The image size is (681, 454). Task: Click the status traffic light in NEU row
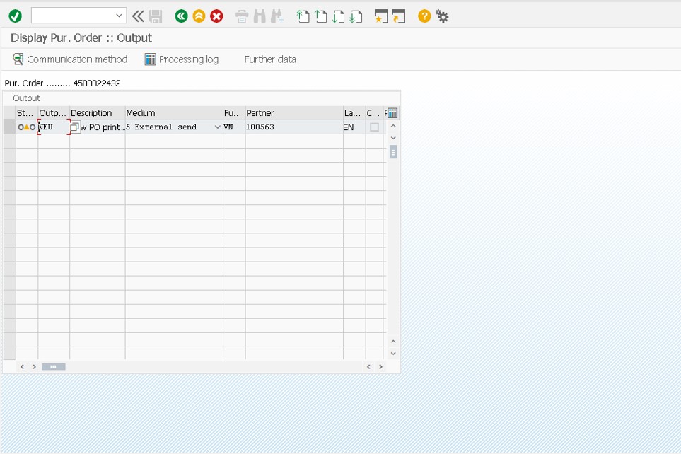point(26,127)
